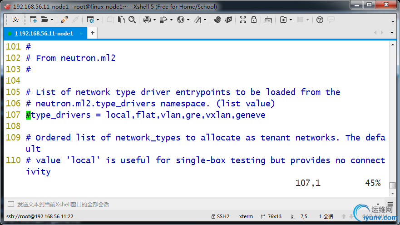Click 'xterm' in the status bar
Viewport: 400px width, 225px height.
pos(246,216)
